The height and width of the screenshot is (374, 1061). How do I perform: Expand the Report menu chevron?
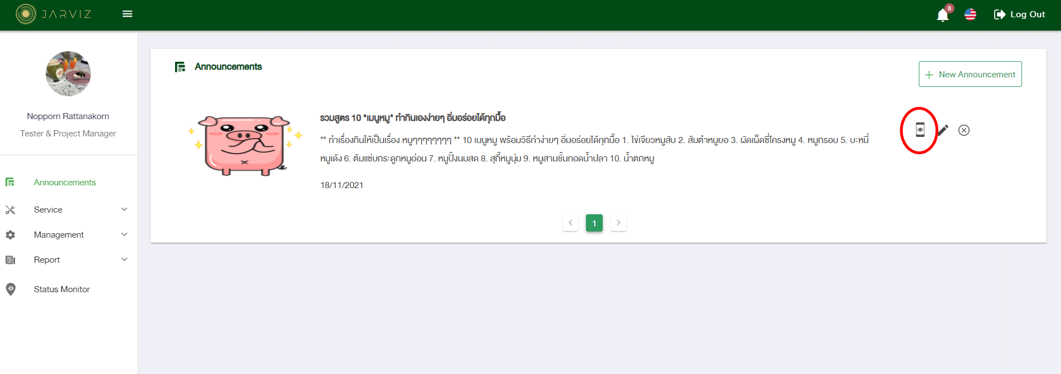tap(124, 259)
